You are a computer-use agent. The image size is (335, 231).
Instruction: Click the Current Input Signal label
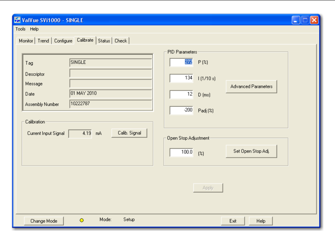(x=46, y=134)
